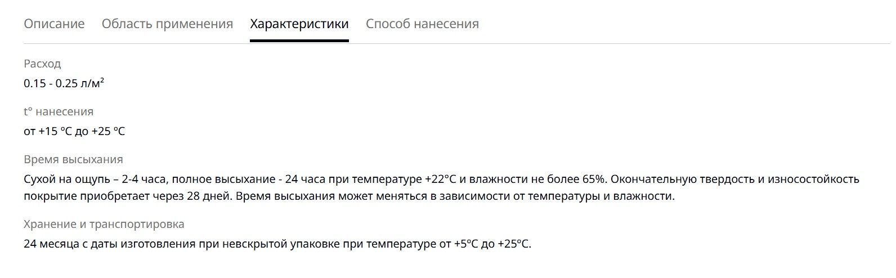
Task: Click the value 0.15 - 0.25 л/м²
Action: (64, 83)
